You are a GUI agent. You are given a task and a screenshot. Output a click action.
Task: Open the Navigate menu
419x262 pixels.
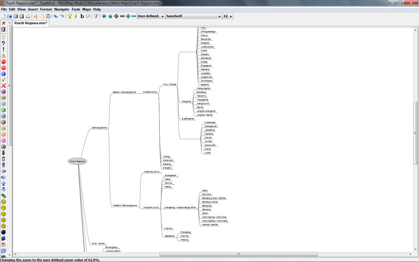tap(62, 9)
